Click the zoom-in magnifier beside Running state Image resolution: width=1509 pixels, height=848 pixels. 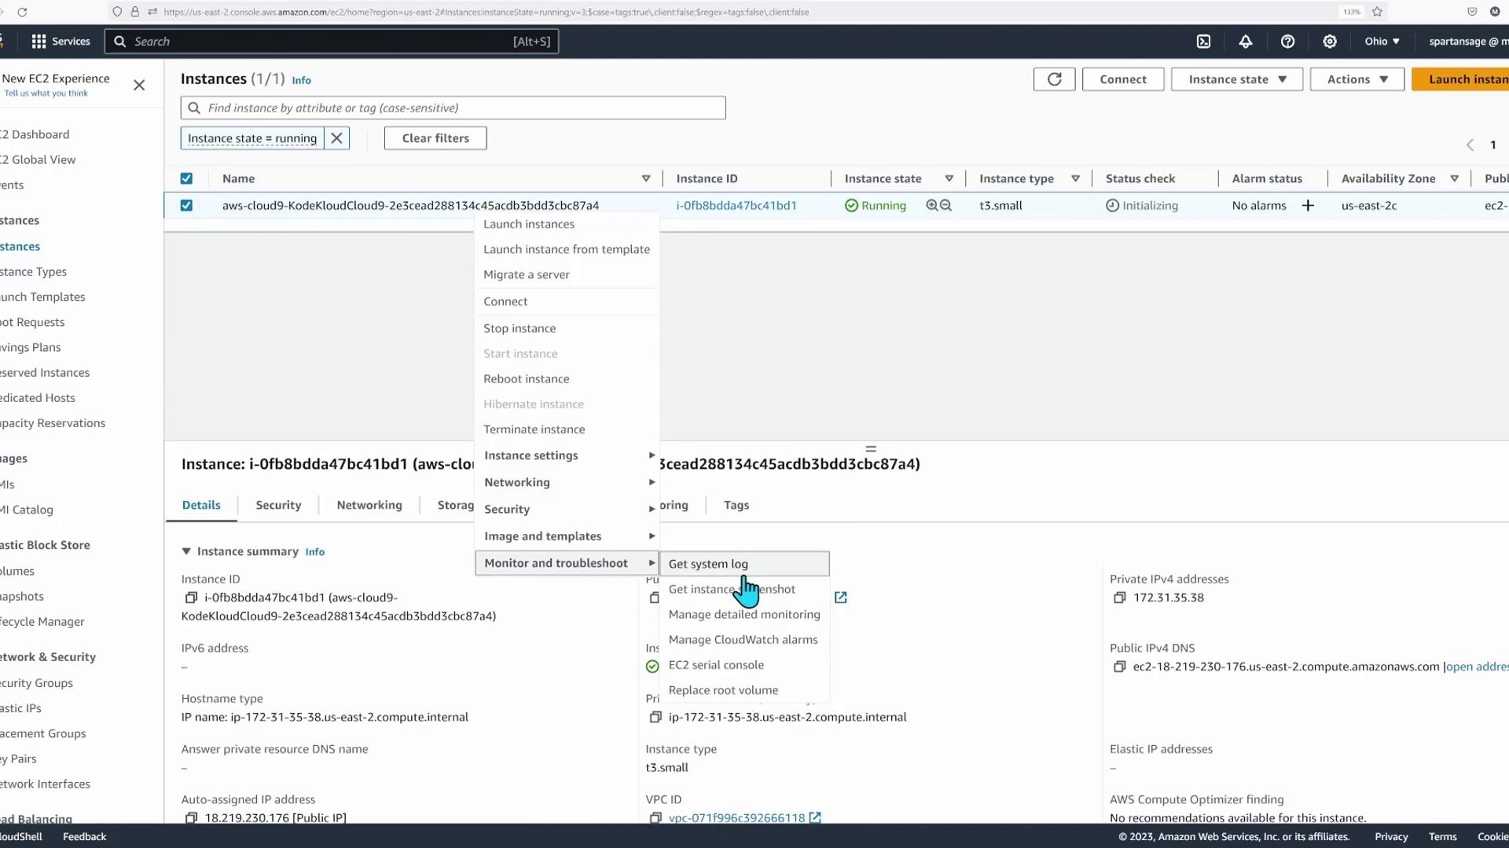[x=932, y=206]
